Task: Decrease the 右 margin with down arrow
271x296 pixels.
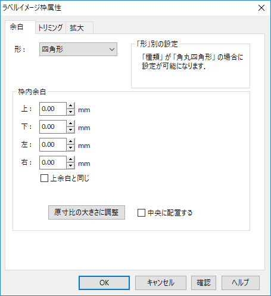Action: (x=71, y=166)
